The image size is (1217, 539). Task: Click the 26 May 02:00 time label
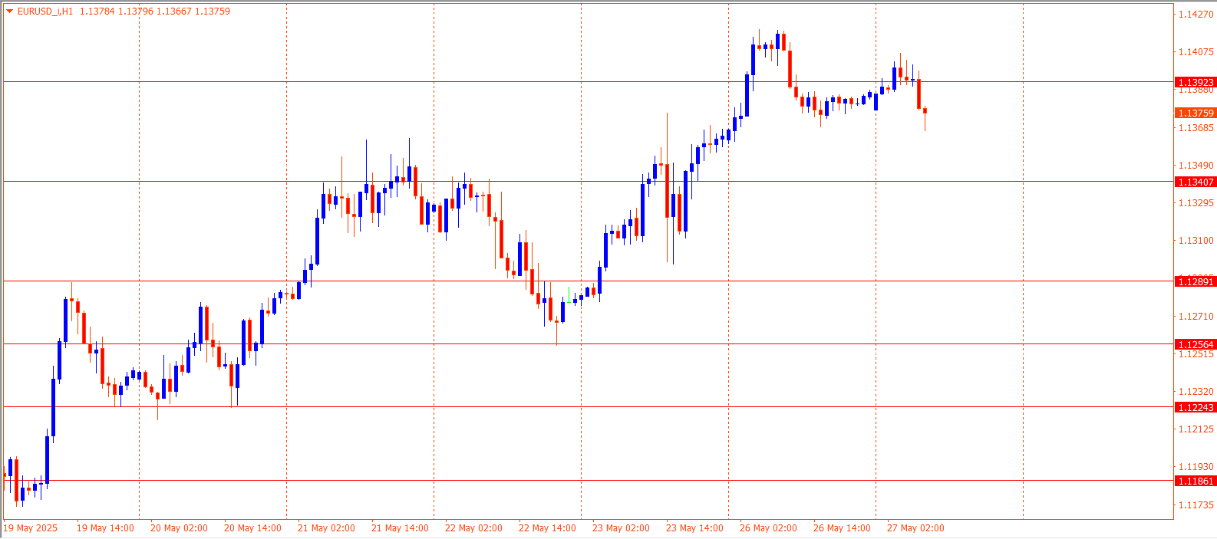tap(768, 527)
